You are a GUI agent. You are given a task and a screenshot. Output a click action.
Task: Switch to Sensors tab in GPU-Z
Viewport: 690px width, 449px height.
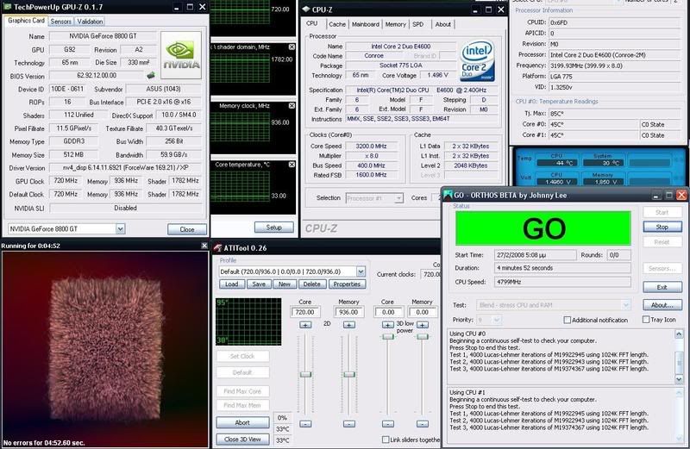click(x=60, y=21)
